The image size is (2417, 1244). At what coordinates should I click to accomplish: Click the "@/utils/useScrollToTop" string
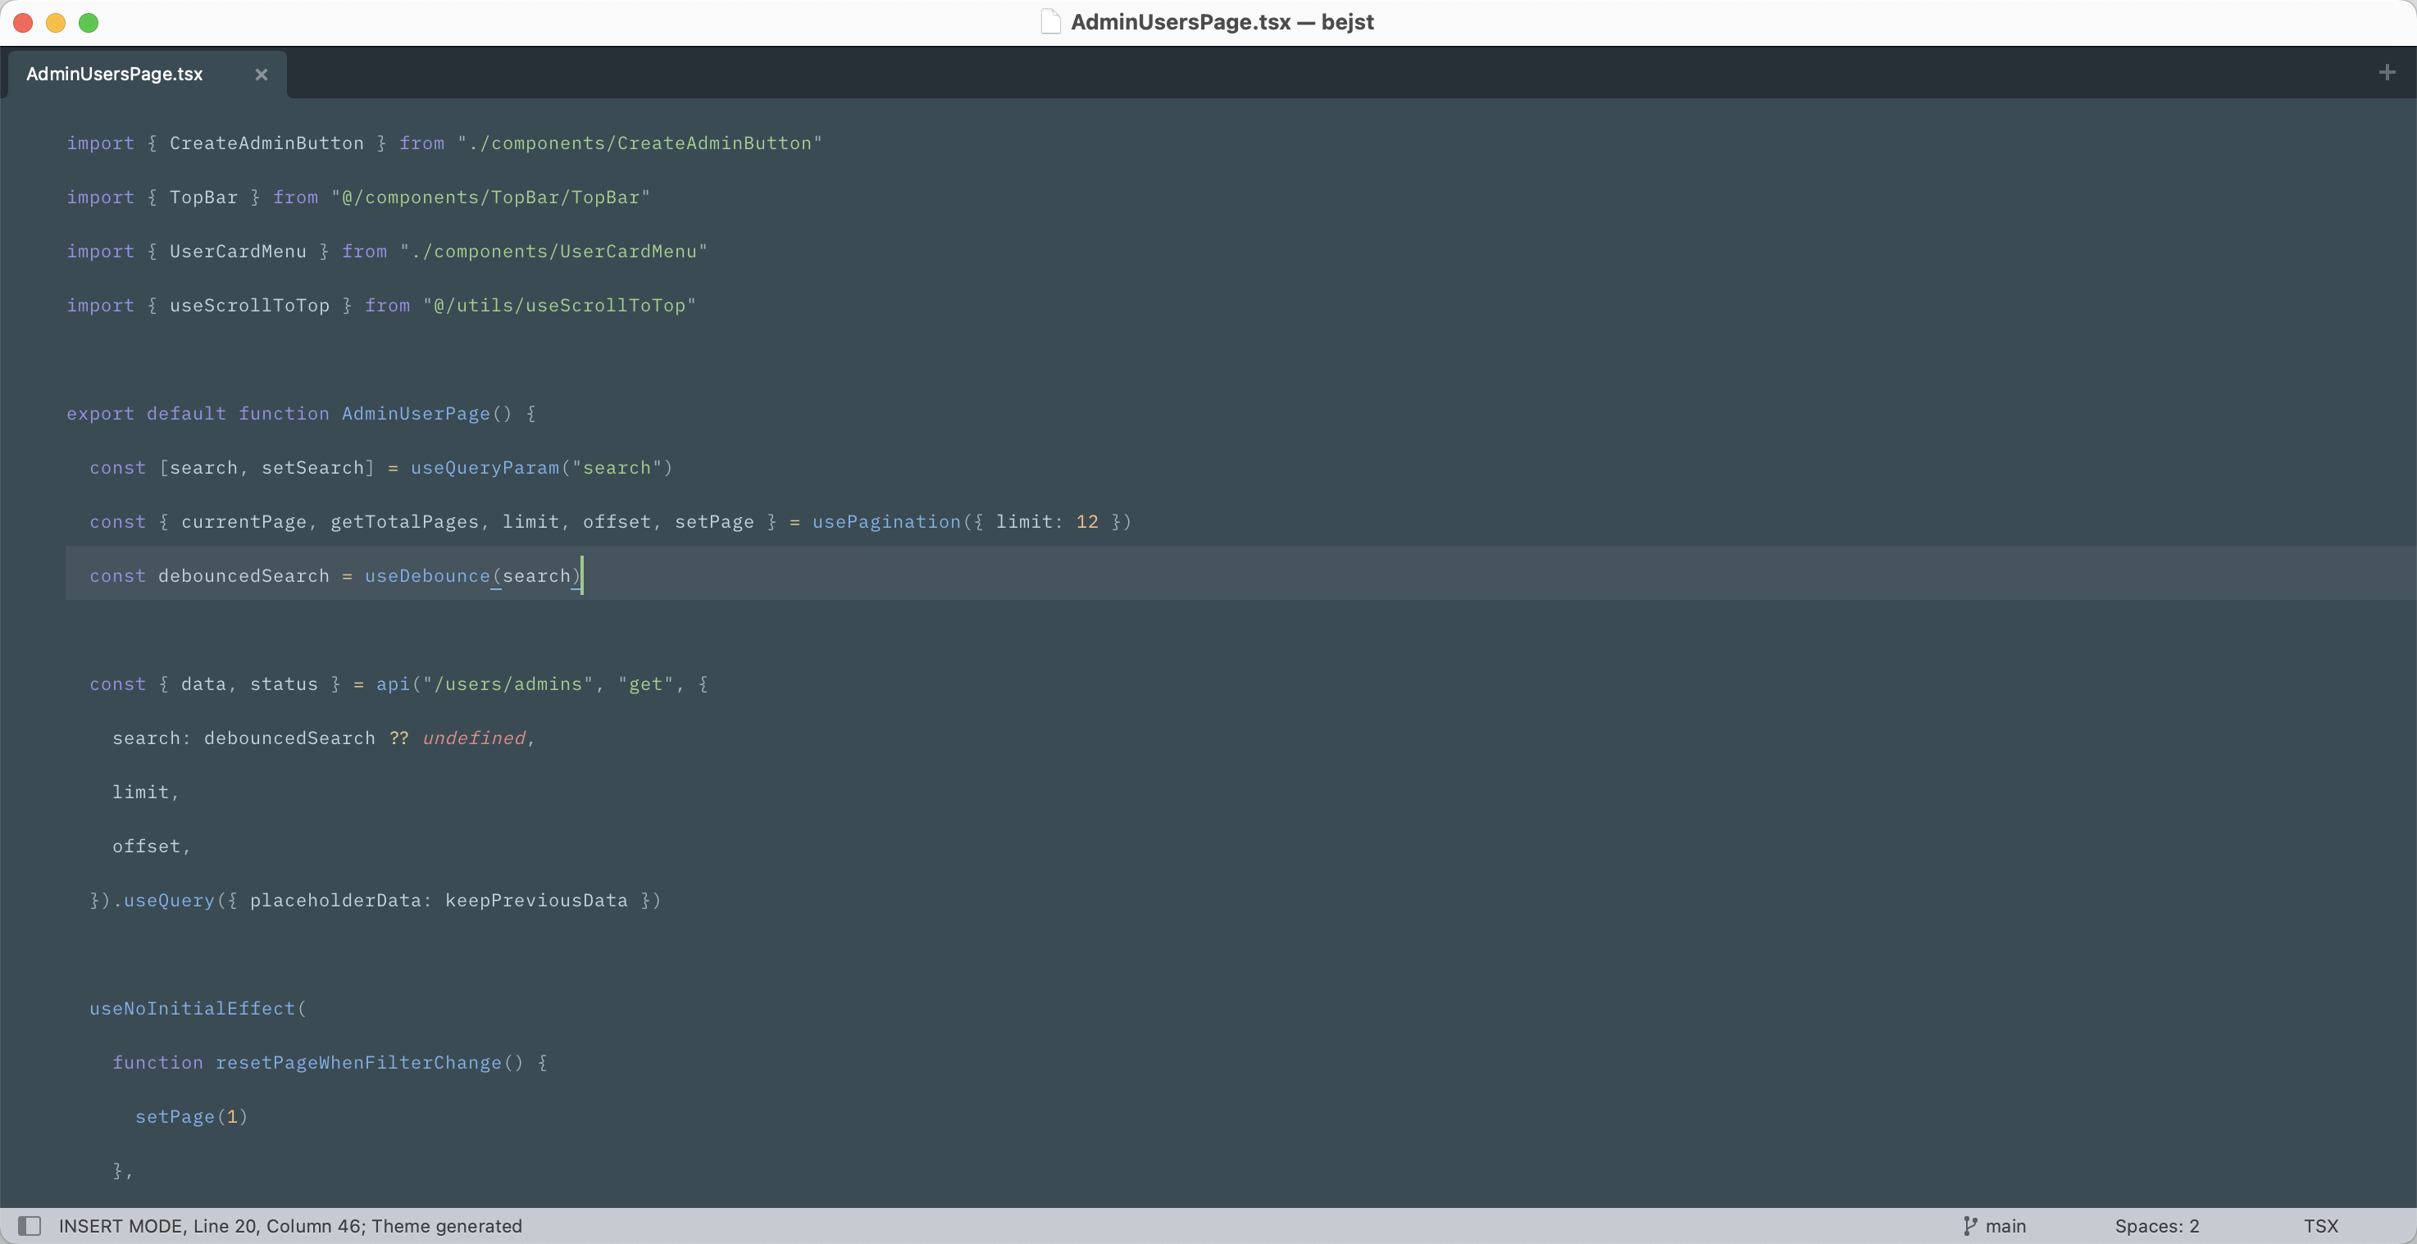(559, 305)
